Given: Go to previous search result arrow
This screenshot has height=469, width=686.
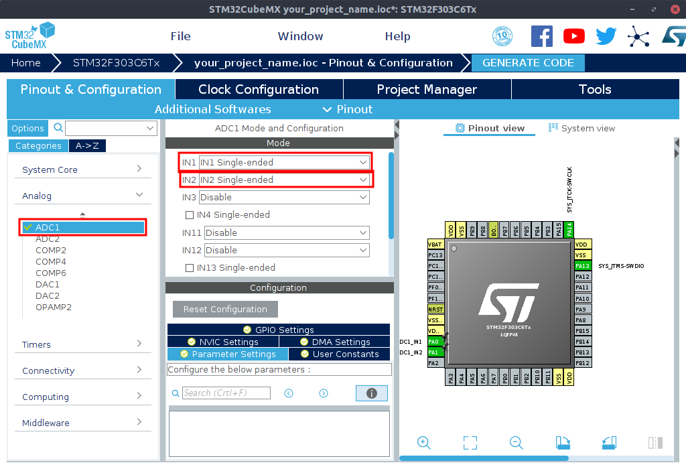Looking at the screenshot, I should tap(289, 393).
